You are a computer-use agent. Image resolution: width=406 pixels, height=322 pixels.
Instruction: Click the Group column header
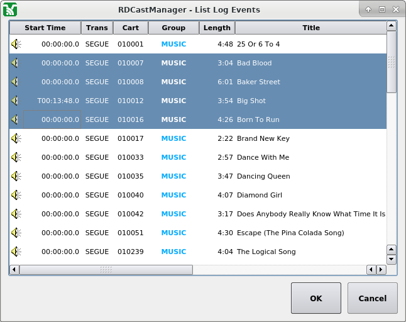pos(173,28)
